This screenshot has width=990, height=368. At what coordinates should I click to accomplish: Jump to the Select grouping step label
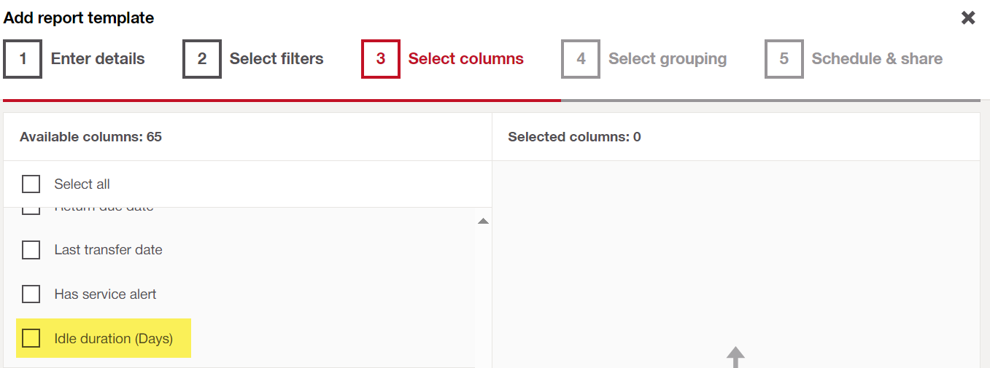(668, 59)
